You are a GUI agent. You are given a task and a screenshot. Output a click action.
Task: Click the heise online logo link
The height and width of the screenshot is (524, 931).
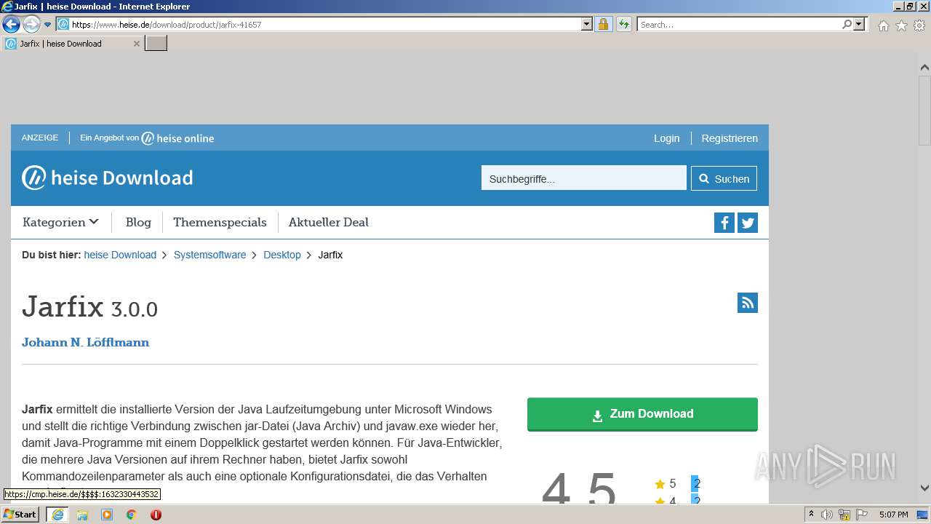click(x=177, y=138)
